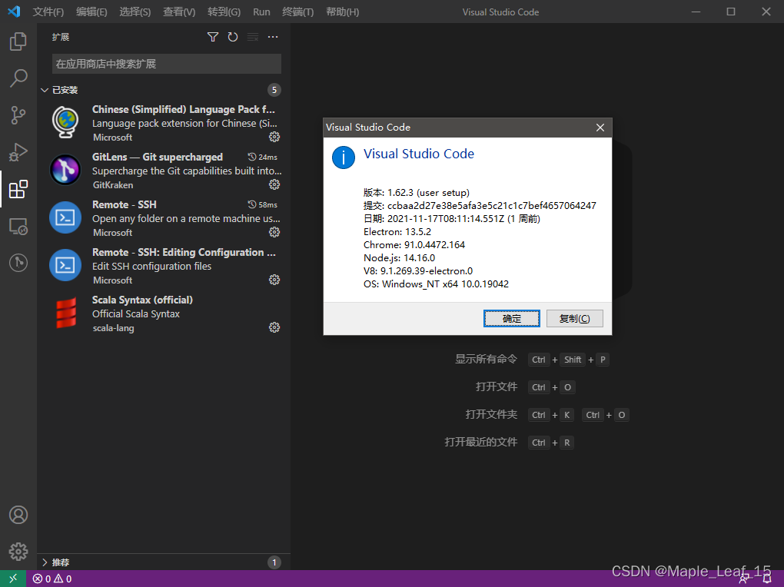Click the OS: Windows_NT x64 line
The width and height of the screenshot is (784, 587).
[436, 284]
